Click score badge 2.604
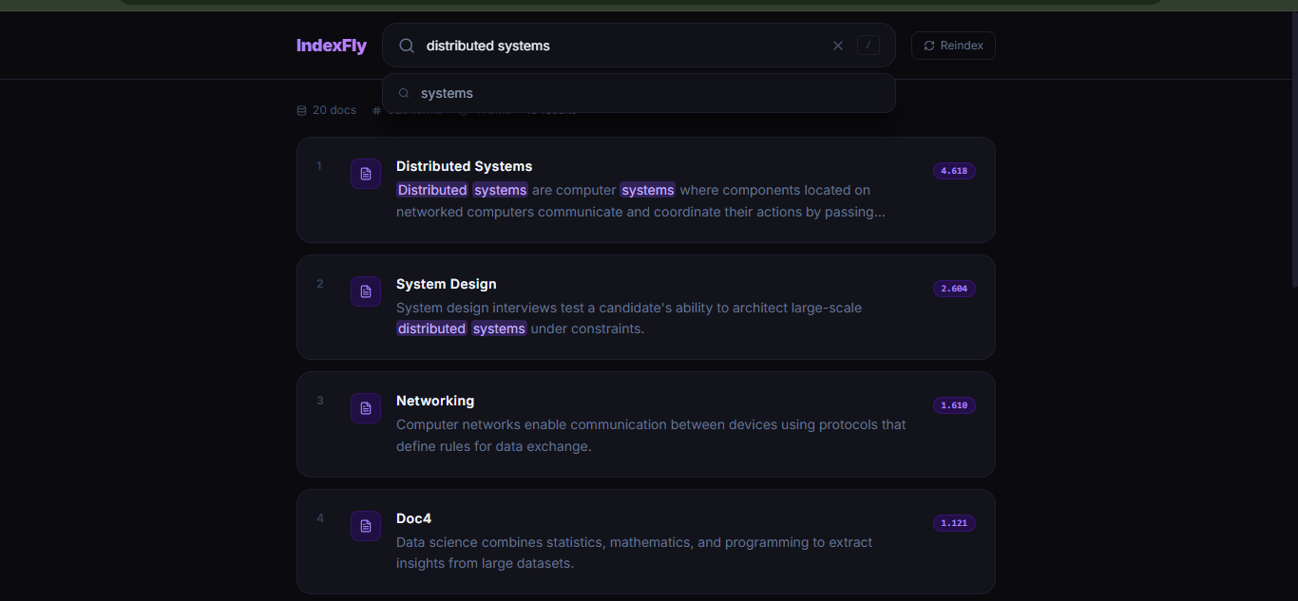 [x=954, y=289]
